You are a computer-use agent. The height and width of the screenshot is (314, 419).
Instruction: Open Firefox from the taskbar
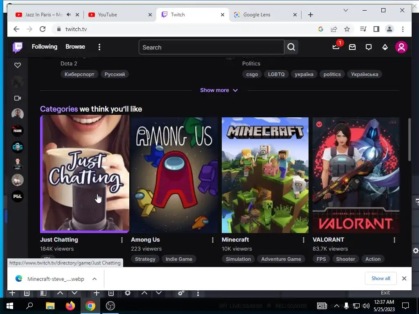click(x=70, y=306)
